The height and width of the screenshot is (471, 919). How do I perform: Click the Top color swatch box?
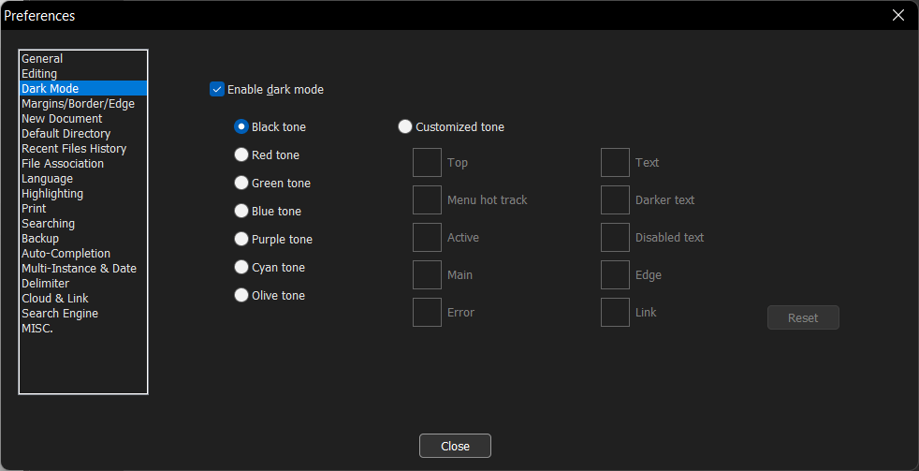point(427,163)
